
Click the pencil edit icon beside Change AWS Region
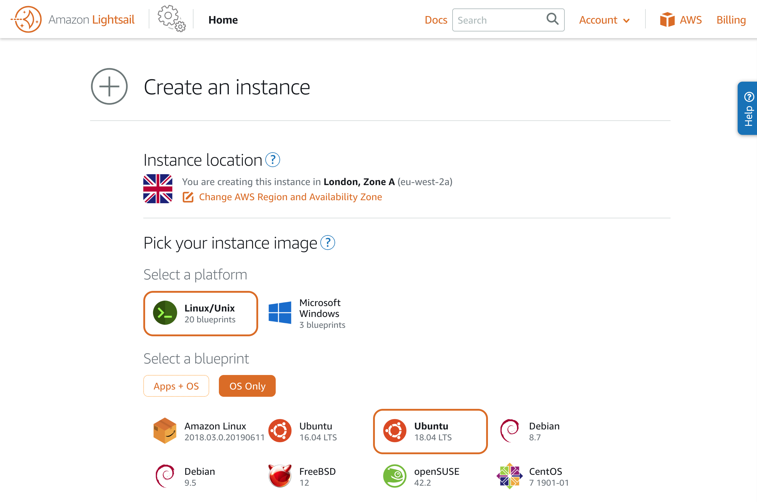[x=188, y=197]
